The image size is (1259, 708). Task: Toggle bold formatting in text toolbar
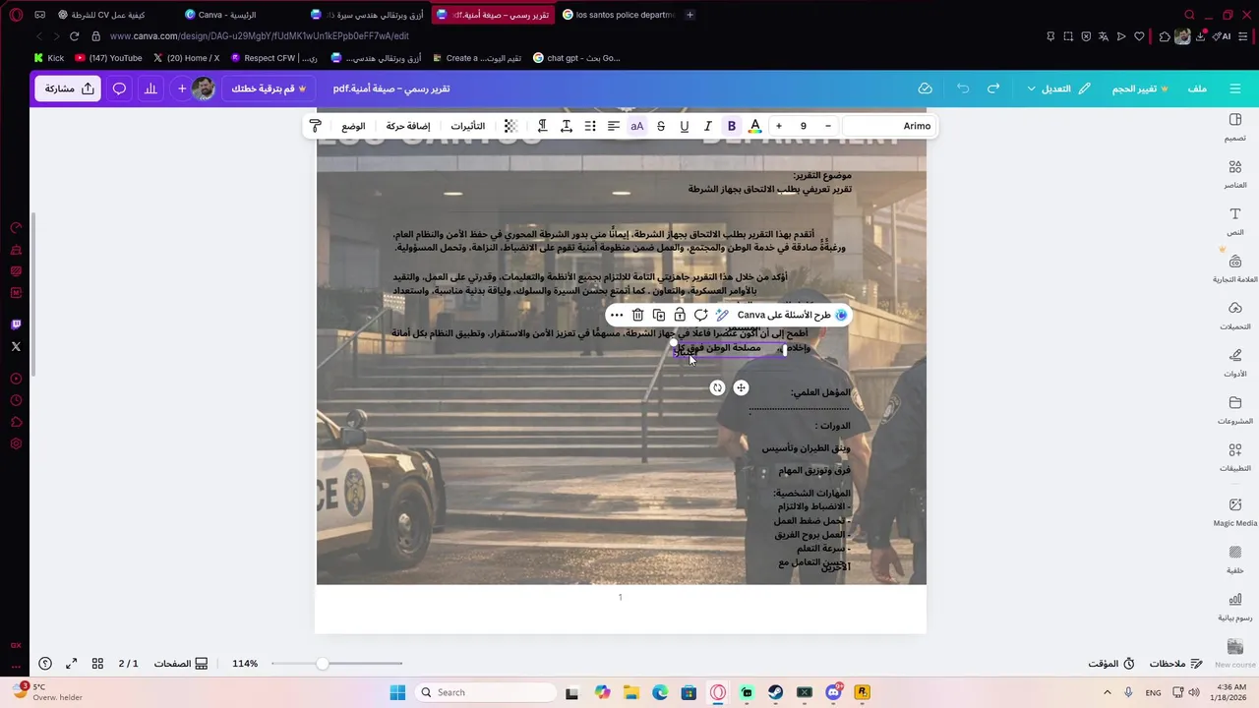click(731, 126)
